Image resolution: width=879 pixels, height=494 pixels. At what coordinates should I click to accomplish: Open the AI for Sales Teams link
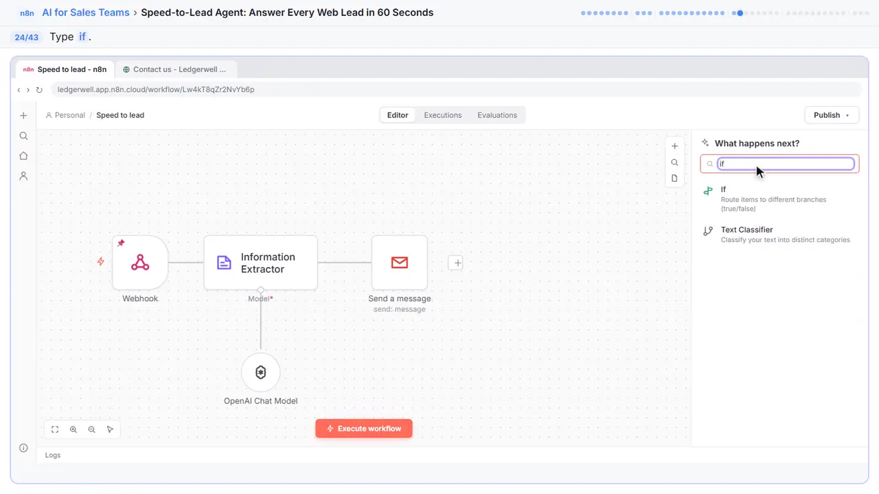(x=87, y=12)
